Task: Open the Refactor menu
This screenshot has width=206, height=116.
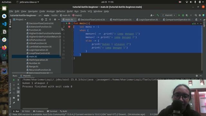Action: pos(61,11)
